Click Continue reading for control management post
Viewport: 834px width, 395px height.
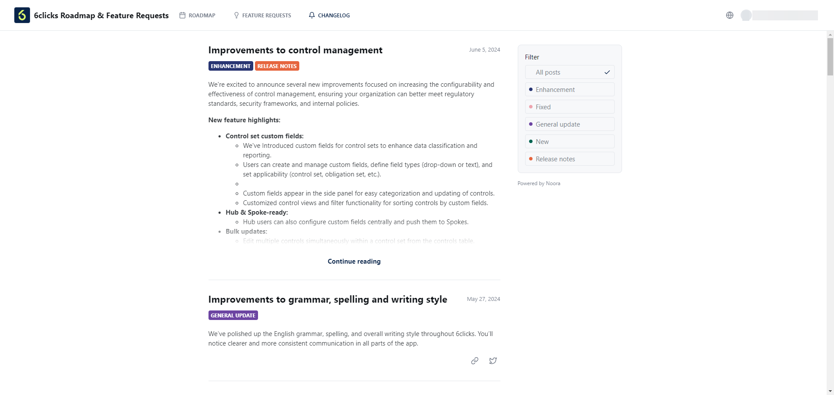tap(354, 261)
